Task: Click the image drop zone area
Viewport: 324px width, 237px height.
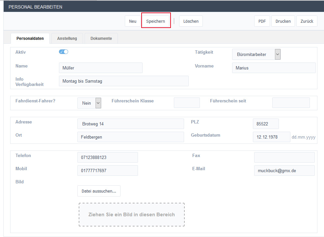Action: click(x=131, y=215)
